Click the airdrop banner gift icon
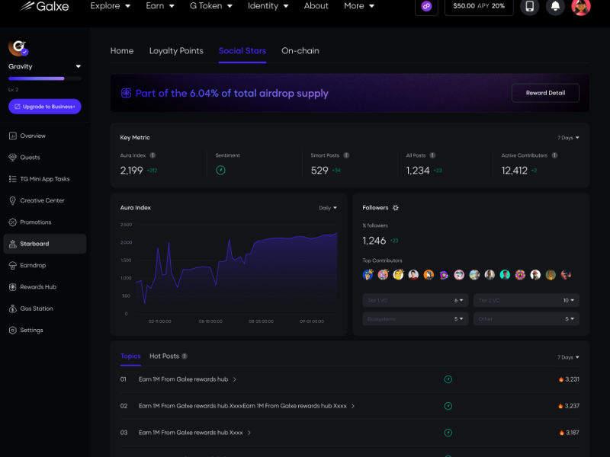The image size is (610, 457). [126, 93]
